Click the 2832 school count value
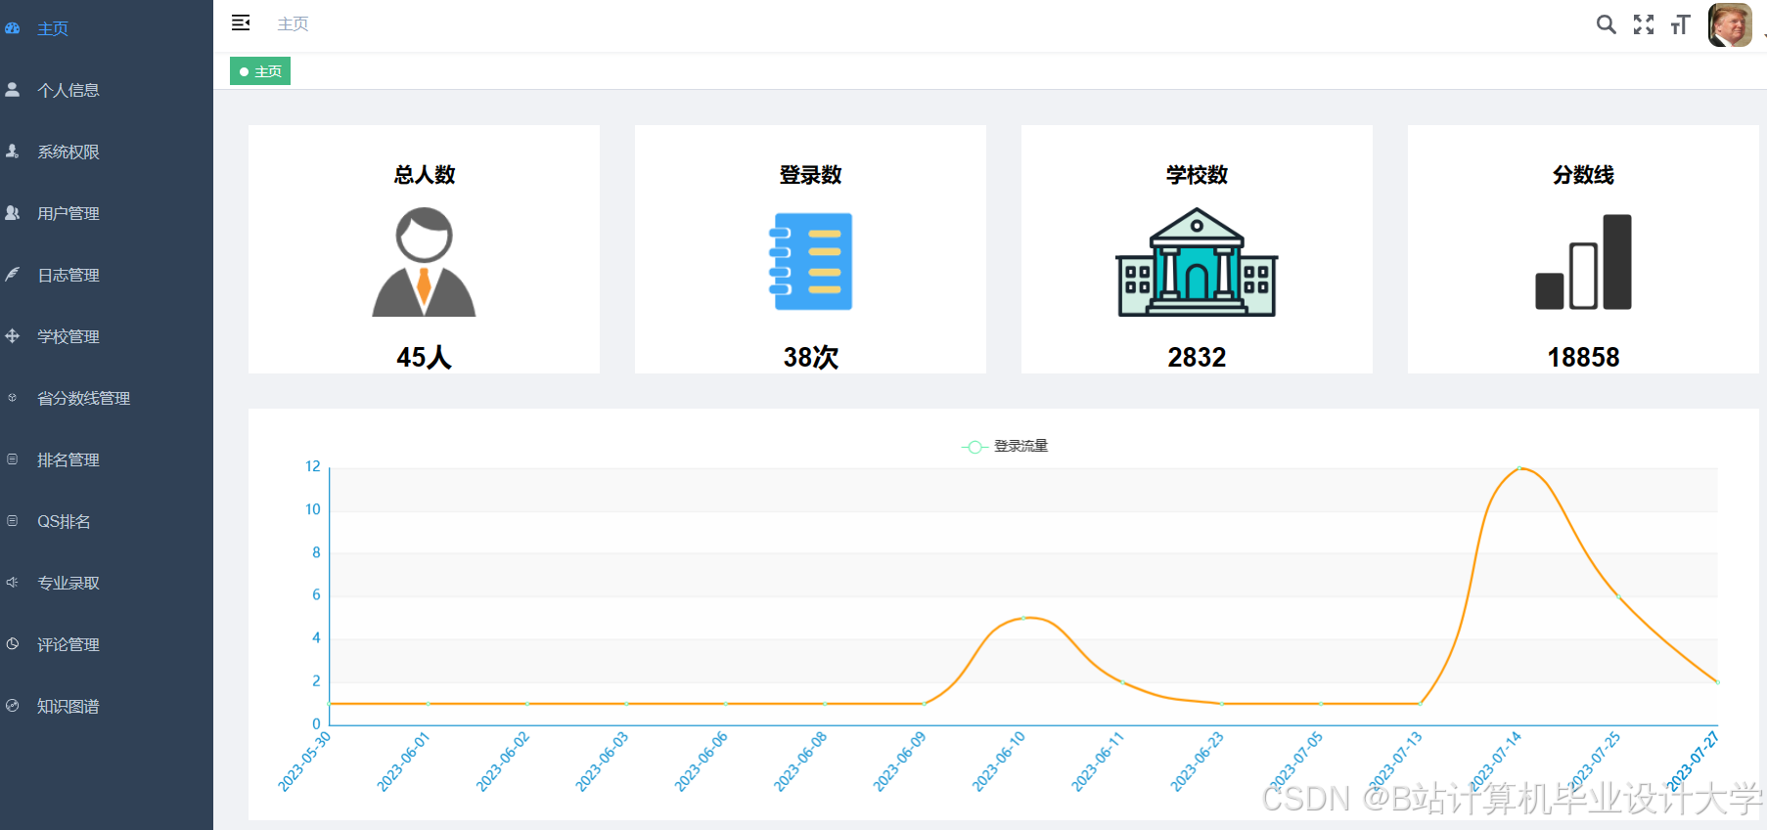Screen dimensions: 1767x830 click(x=1197, y=357)
